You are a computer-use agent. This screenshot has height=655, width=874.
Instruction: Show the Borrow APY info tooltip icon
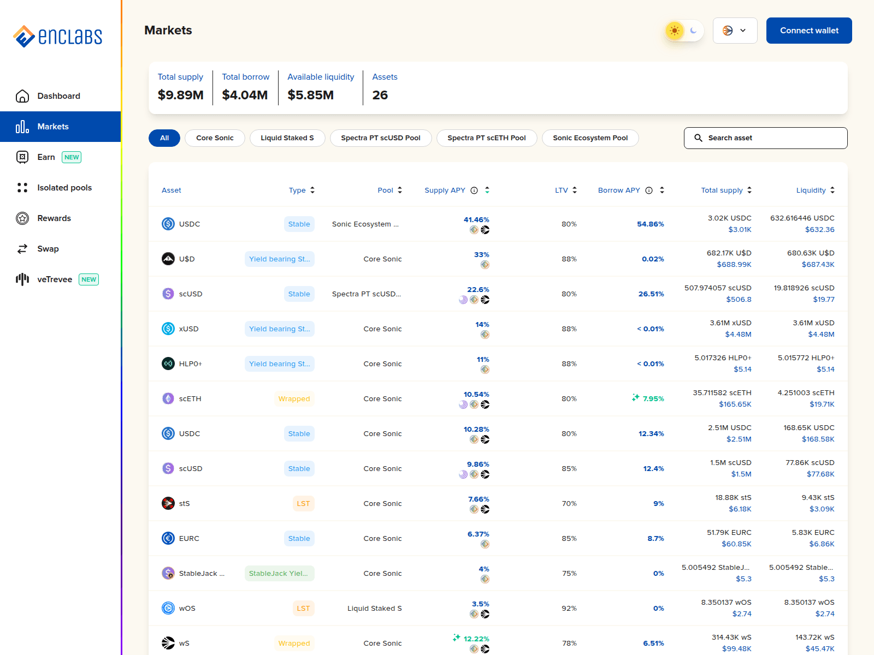tap(649, 190)
